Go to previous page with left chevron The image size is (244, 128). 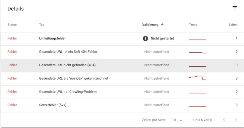(224, 120)
